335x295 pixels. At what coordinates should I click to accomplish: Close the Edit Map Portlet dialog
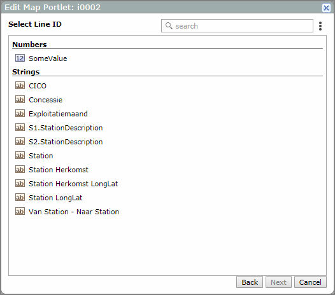(x=326, y=8)
